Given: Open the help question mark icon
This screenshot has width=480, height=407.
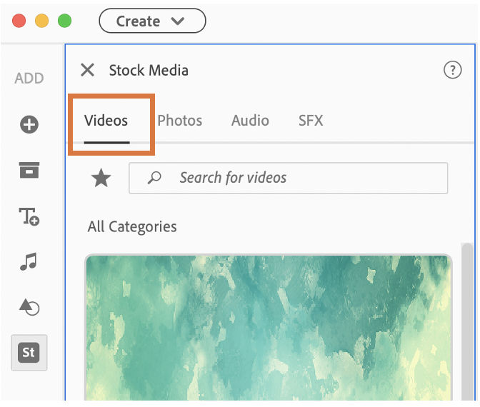Looking at the screenshot, I should (452, 70).
